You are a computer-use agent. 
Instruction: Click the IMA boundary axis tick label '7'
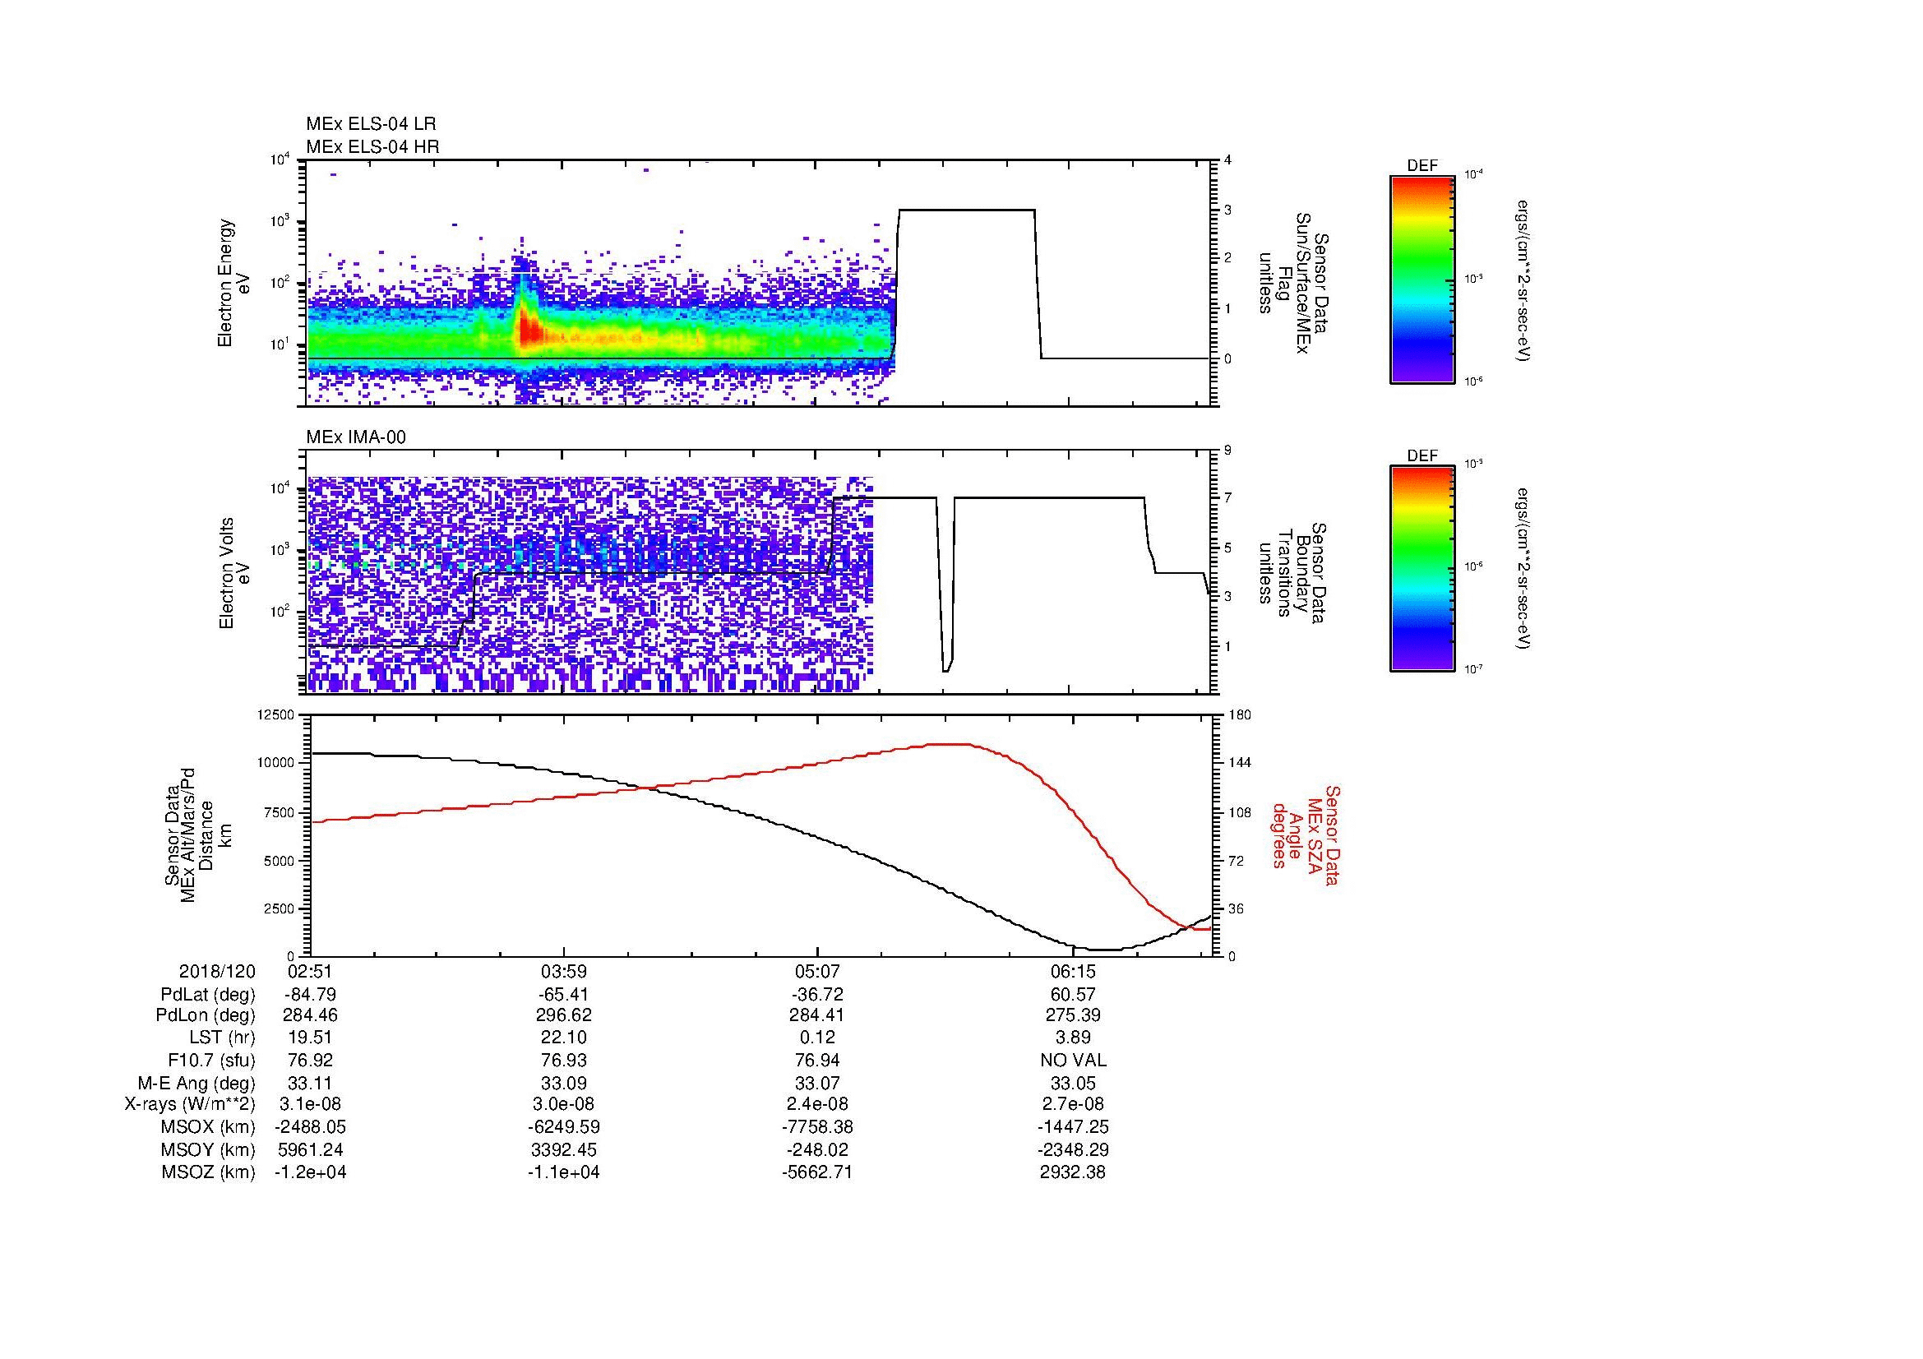click(x=1228, y=499)
